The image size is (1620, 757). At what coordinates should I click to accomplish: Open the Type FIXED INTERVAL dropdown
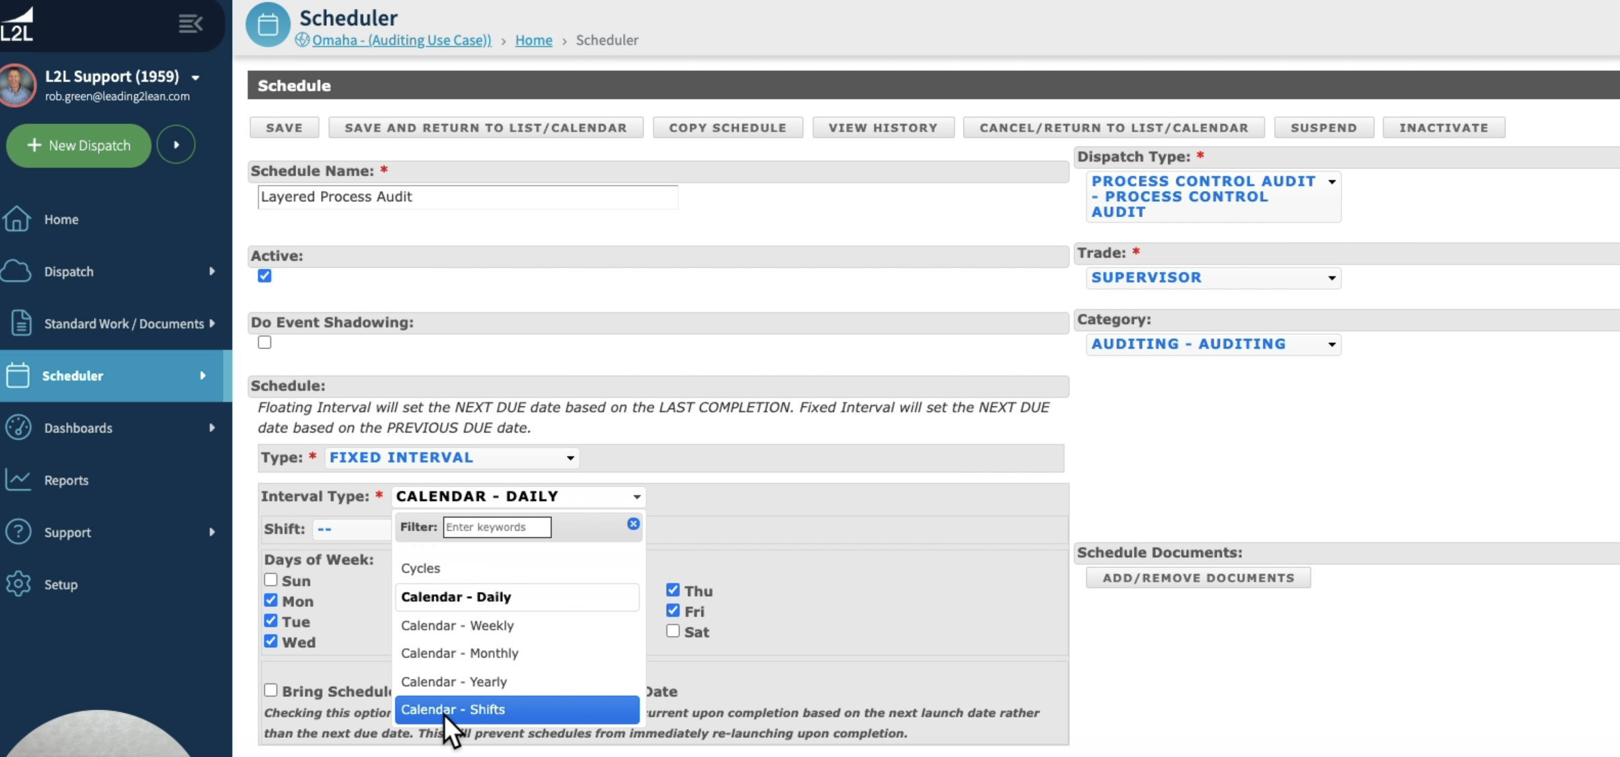point(452,458)
